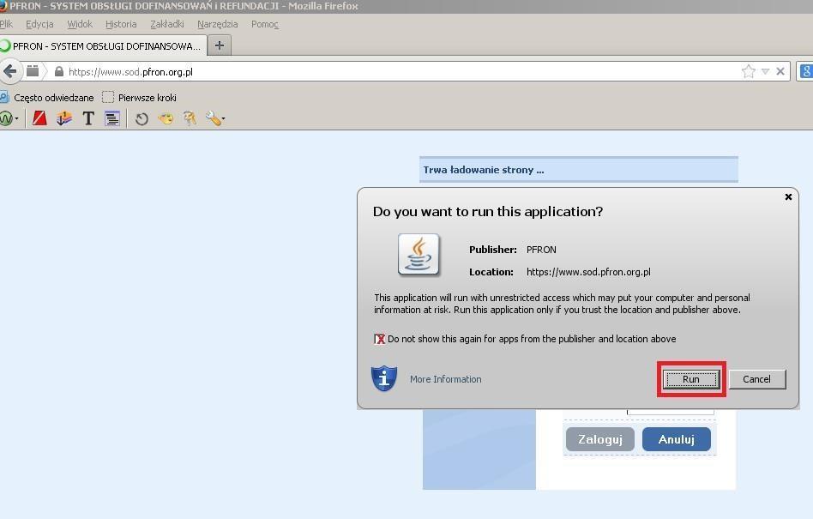Open dropdown arrow next to bookmark star
The width and height of the screenshot is (813, 519).
765,71
